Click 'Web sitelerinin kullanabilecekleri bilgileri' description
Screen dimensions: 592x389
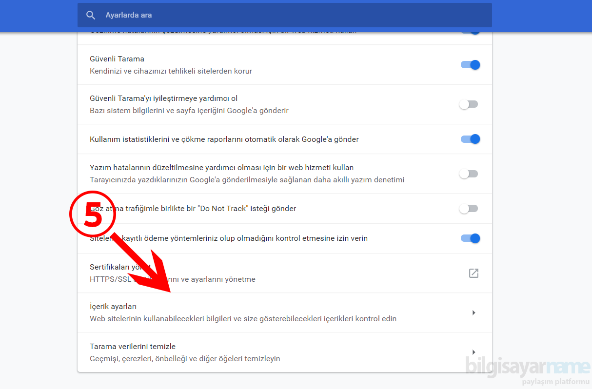pyautogui.click(x=243, y=319)
